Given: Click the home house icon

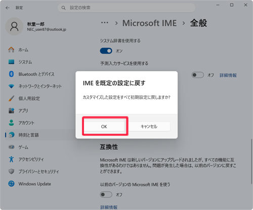Looking at the screenshot, I should tap(11, 49).
